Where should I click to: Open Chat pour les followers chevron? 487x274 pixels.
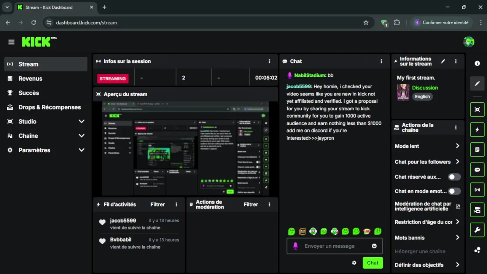pyautogui.click(x=457, y=161)
